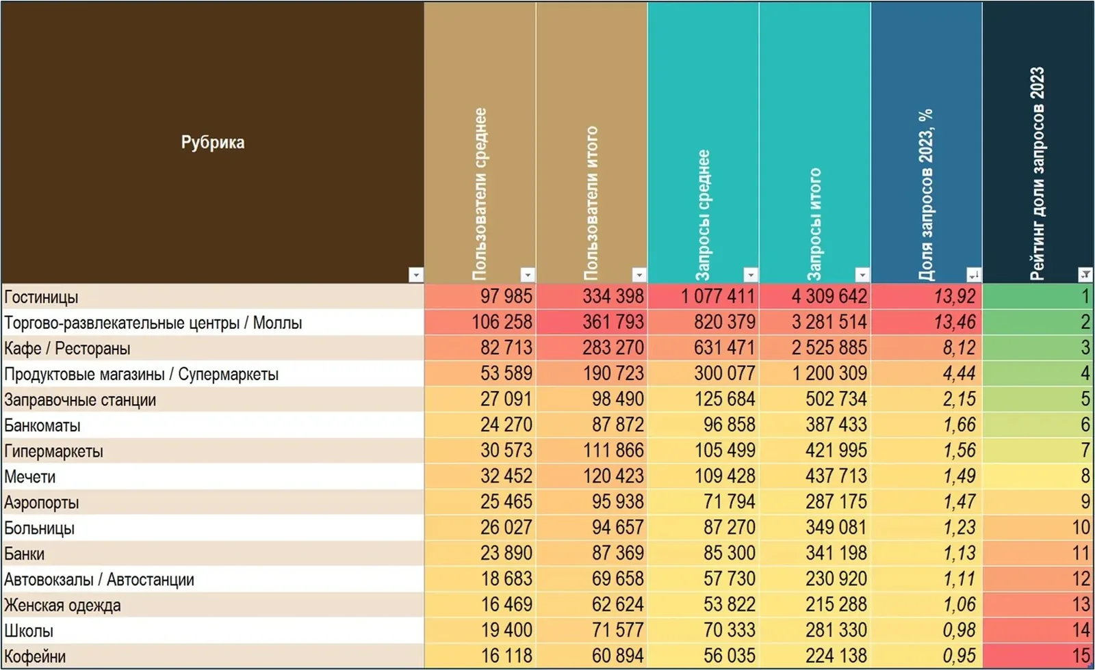Select the Школы cell
Viewport: 1095px width, 670px height.
coord(213,630)
